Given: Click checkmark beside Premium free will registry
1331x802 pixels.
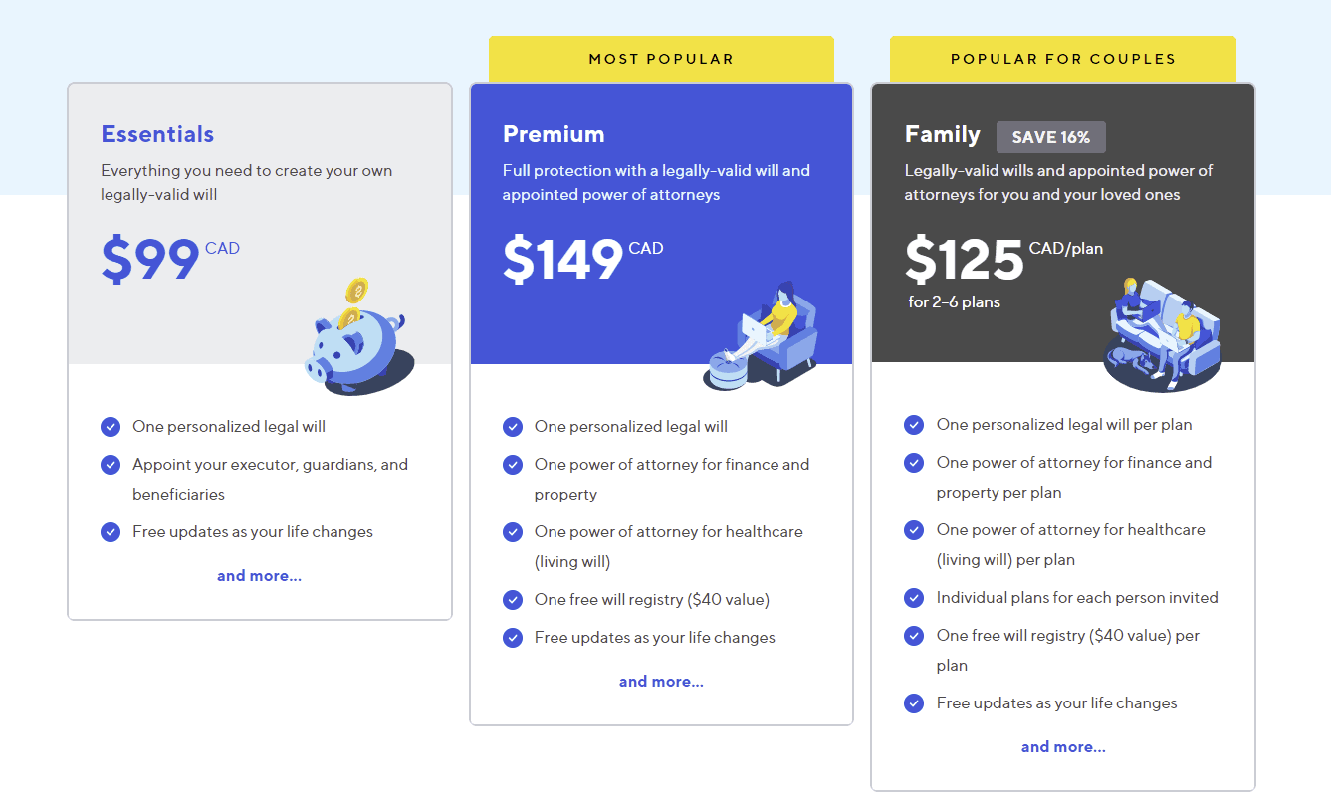Looking at the screenshot, I should click(x=513, y=600).
